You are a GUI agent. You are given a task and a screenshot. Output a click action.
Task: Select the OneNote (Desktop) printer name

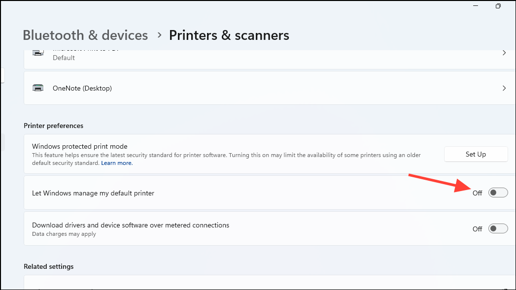[x=82, y=88]
